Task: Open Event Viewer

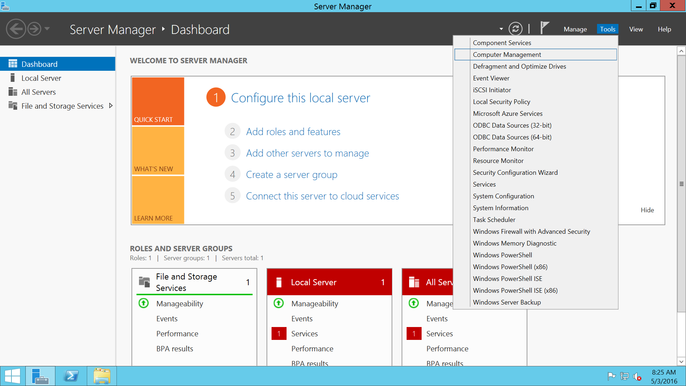Action: 536,78
